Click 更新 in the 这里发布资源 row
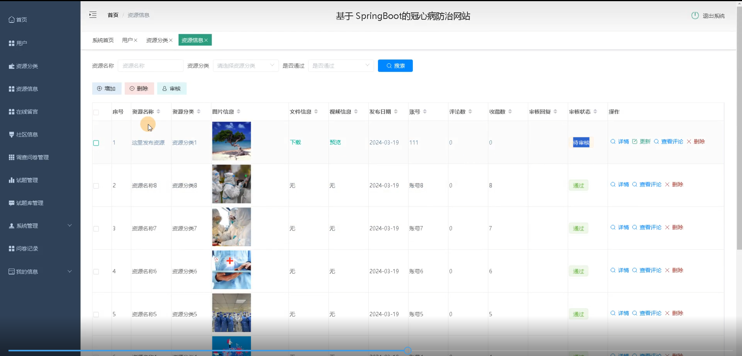 [641, 141]
